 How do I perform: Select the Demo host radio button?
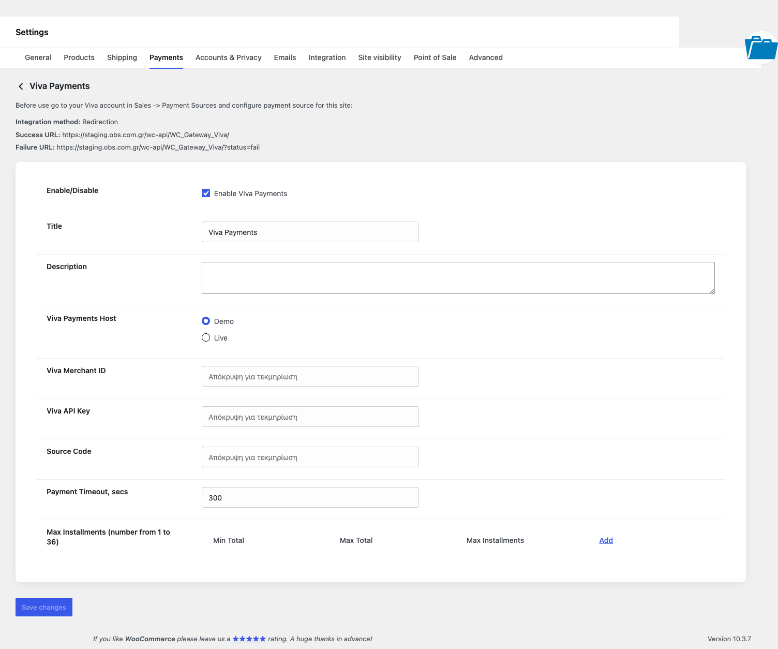tap(206, 321)
